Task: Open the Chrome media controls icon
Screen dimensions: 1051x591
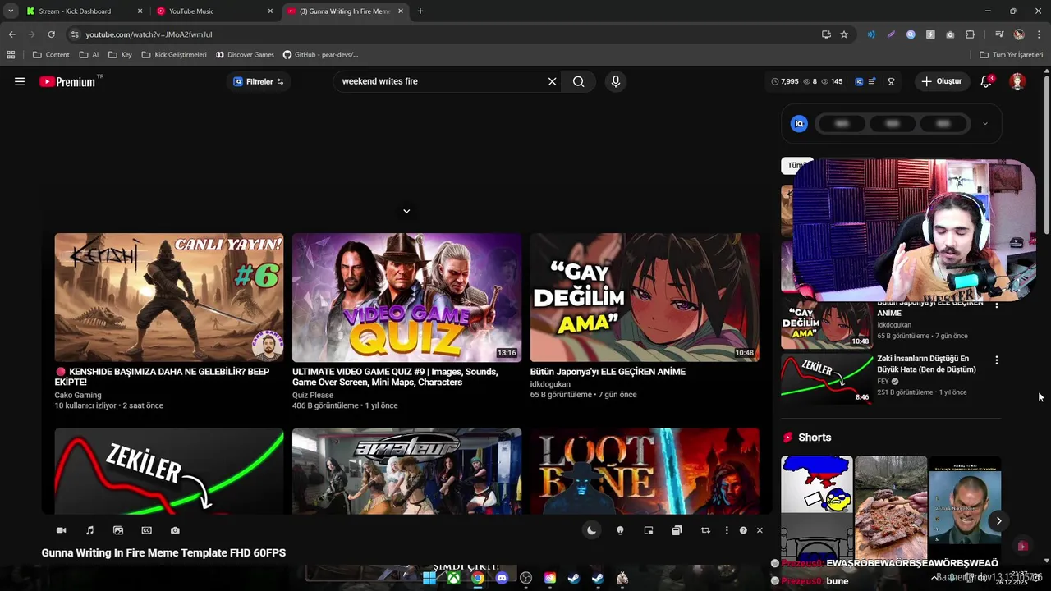Action: pyautogui.click(x=999, y=34)
